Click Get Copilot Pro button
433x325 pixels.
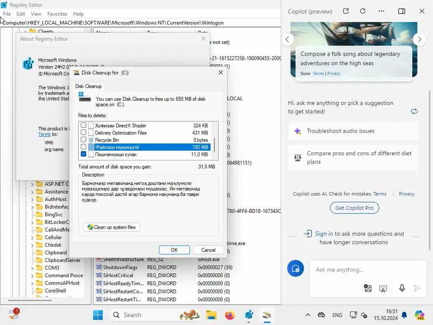pos(354,208)
